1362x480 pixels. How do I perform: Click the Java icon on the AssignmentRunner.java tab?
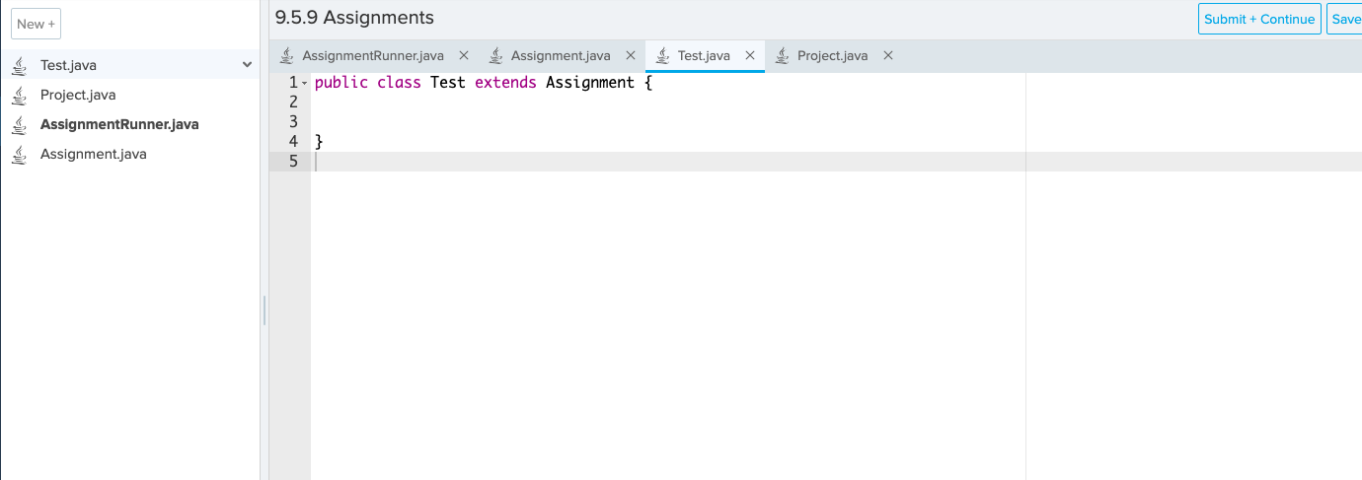(286, 55)
